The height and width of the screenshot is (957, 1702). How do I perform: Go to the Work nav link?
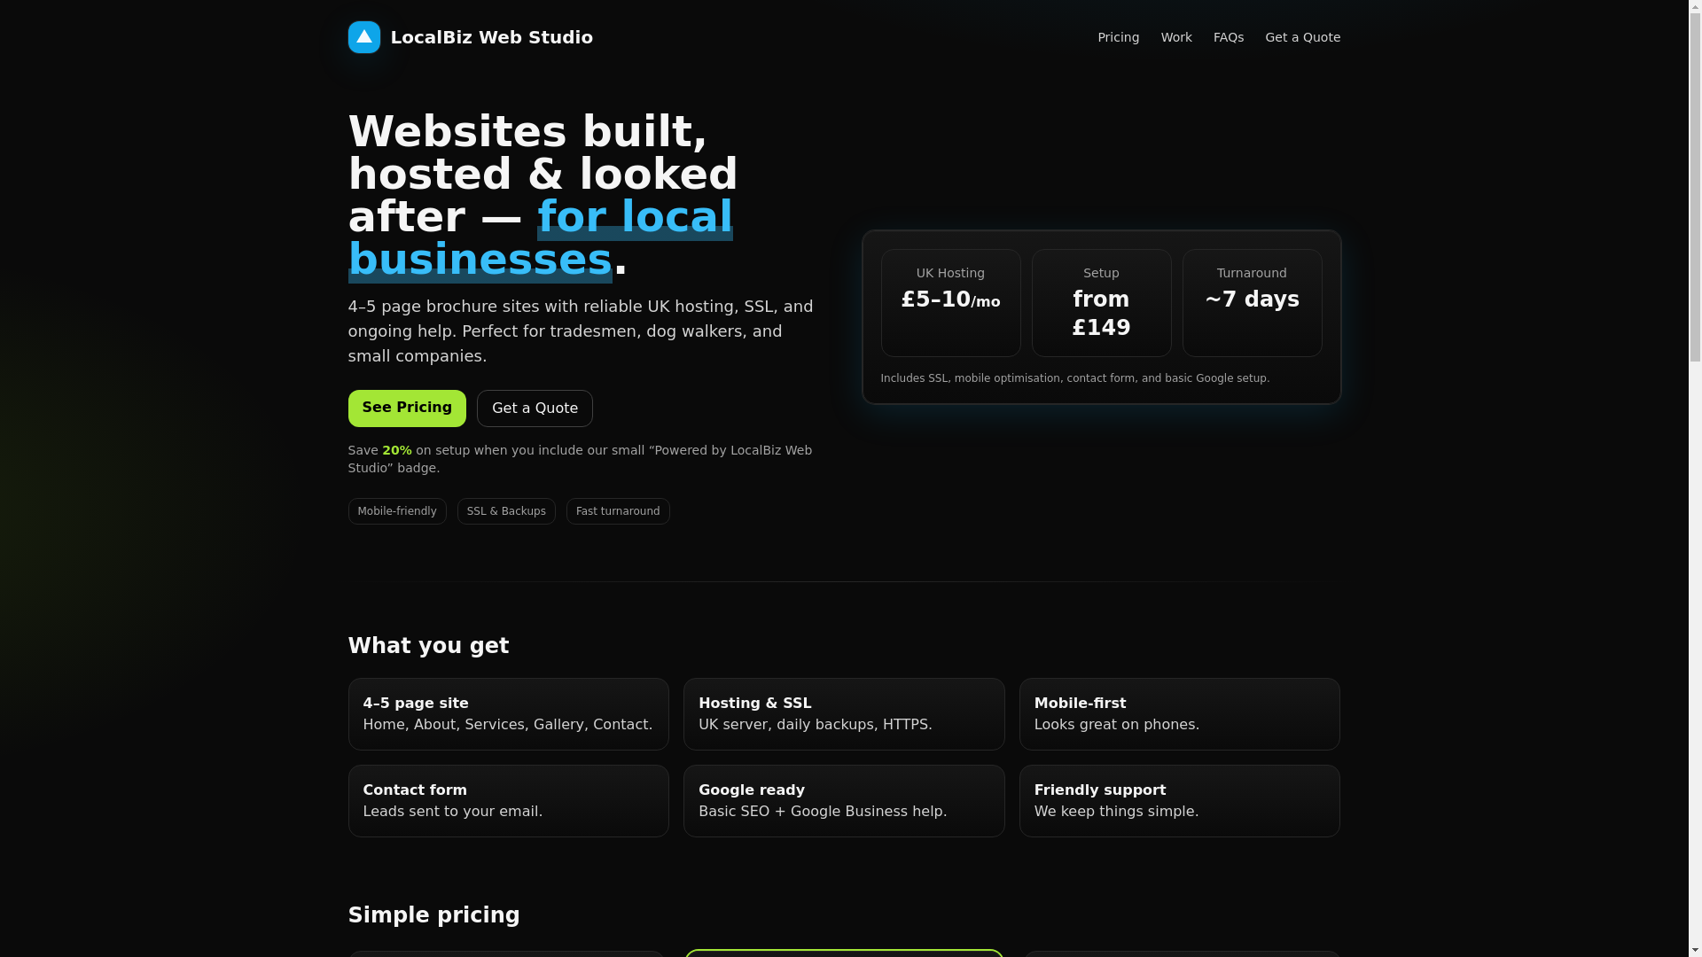(1176, 37)
